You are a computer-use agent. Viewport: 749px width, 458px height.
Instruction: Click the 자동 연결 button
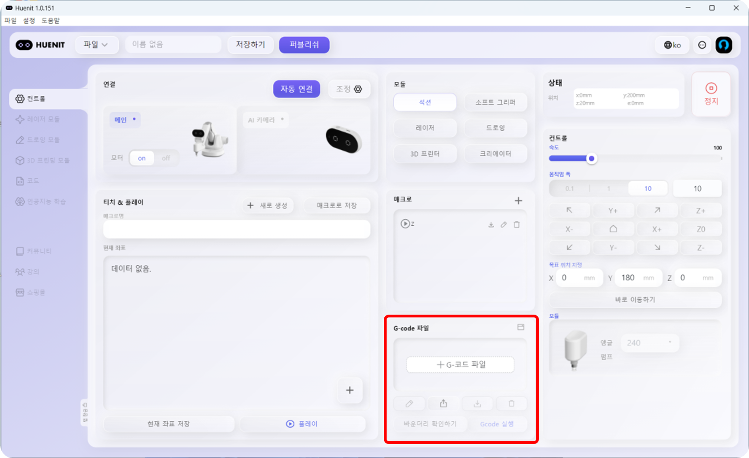pos(296,89)
